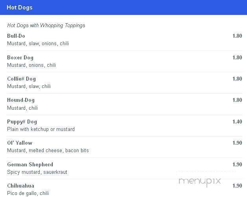The height and width of the screenshot is (197, 247).
Task: Click the 1.90 price beside Chihuahua
Action: coord(237,186)
